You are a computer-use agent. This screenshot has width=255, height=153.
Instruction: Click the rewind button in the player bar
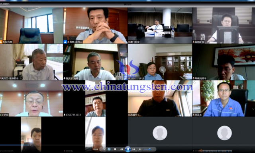click(x=122, y=149)
